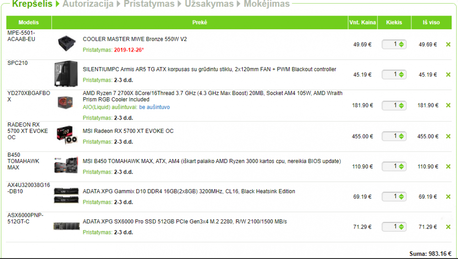Viewport: 458px width, 259px height.
Task: Open MSI B450 TOMAHAWK MAX product link
Action: (x=212, y=161)
